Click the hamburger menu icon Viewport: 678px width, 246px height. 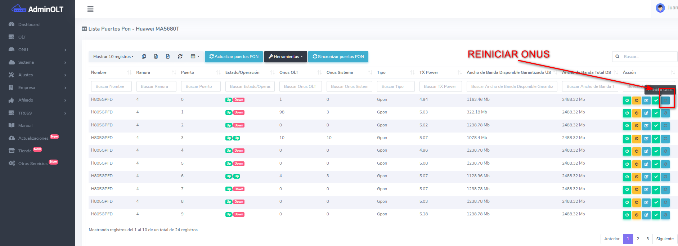click(x=90, y=9)
